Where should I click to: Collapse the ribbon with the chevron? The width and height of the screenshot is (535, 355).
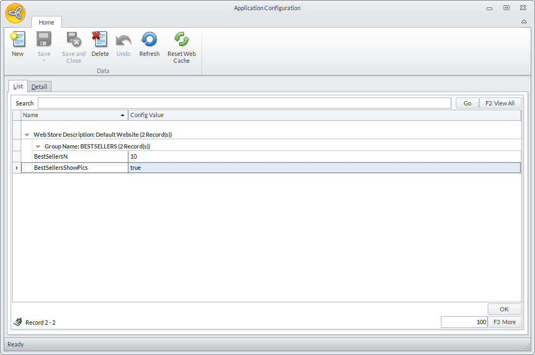pyautogui.click(x=524, y=22)
